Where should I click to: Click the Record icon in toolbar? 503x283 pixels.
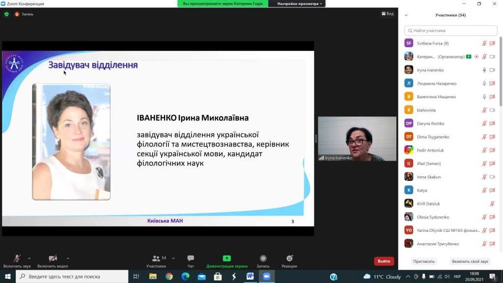(263, 259)
